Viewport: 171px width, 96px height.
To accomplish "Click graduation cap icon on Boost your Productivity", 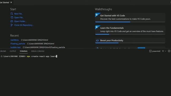I will click(x=97, y=41).
